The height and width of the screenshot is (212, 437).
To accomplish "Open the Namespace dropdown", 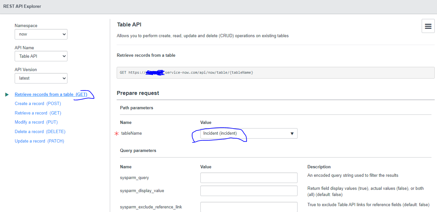I will [41, 34].
